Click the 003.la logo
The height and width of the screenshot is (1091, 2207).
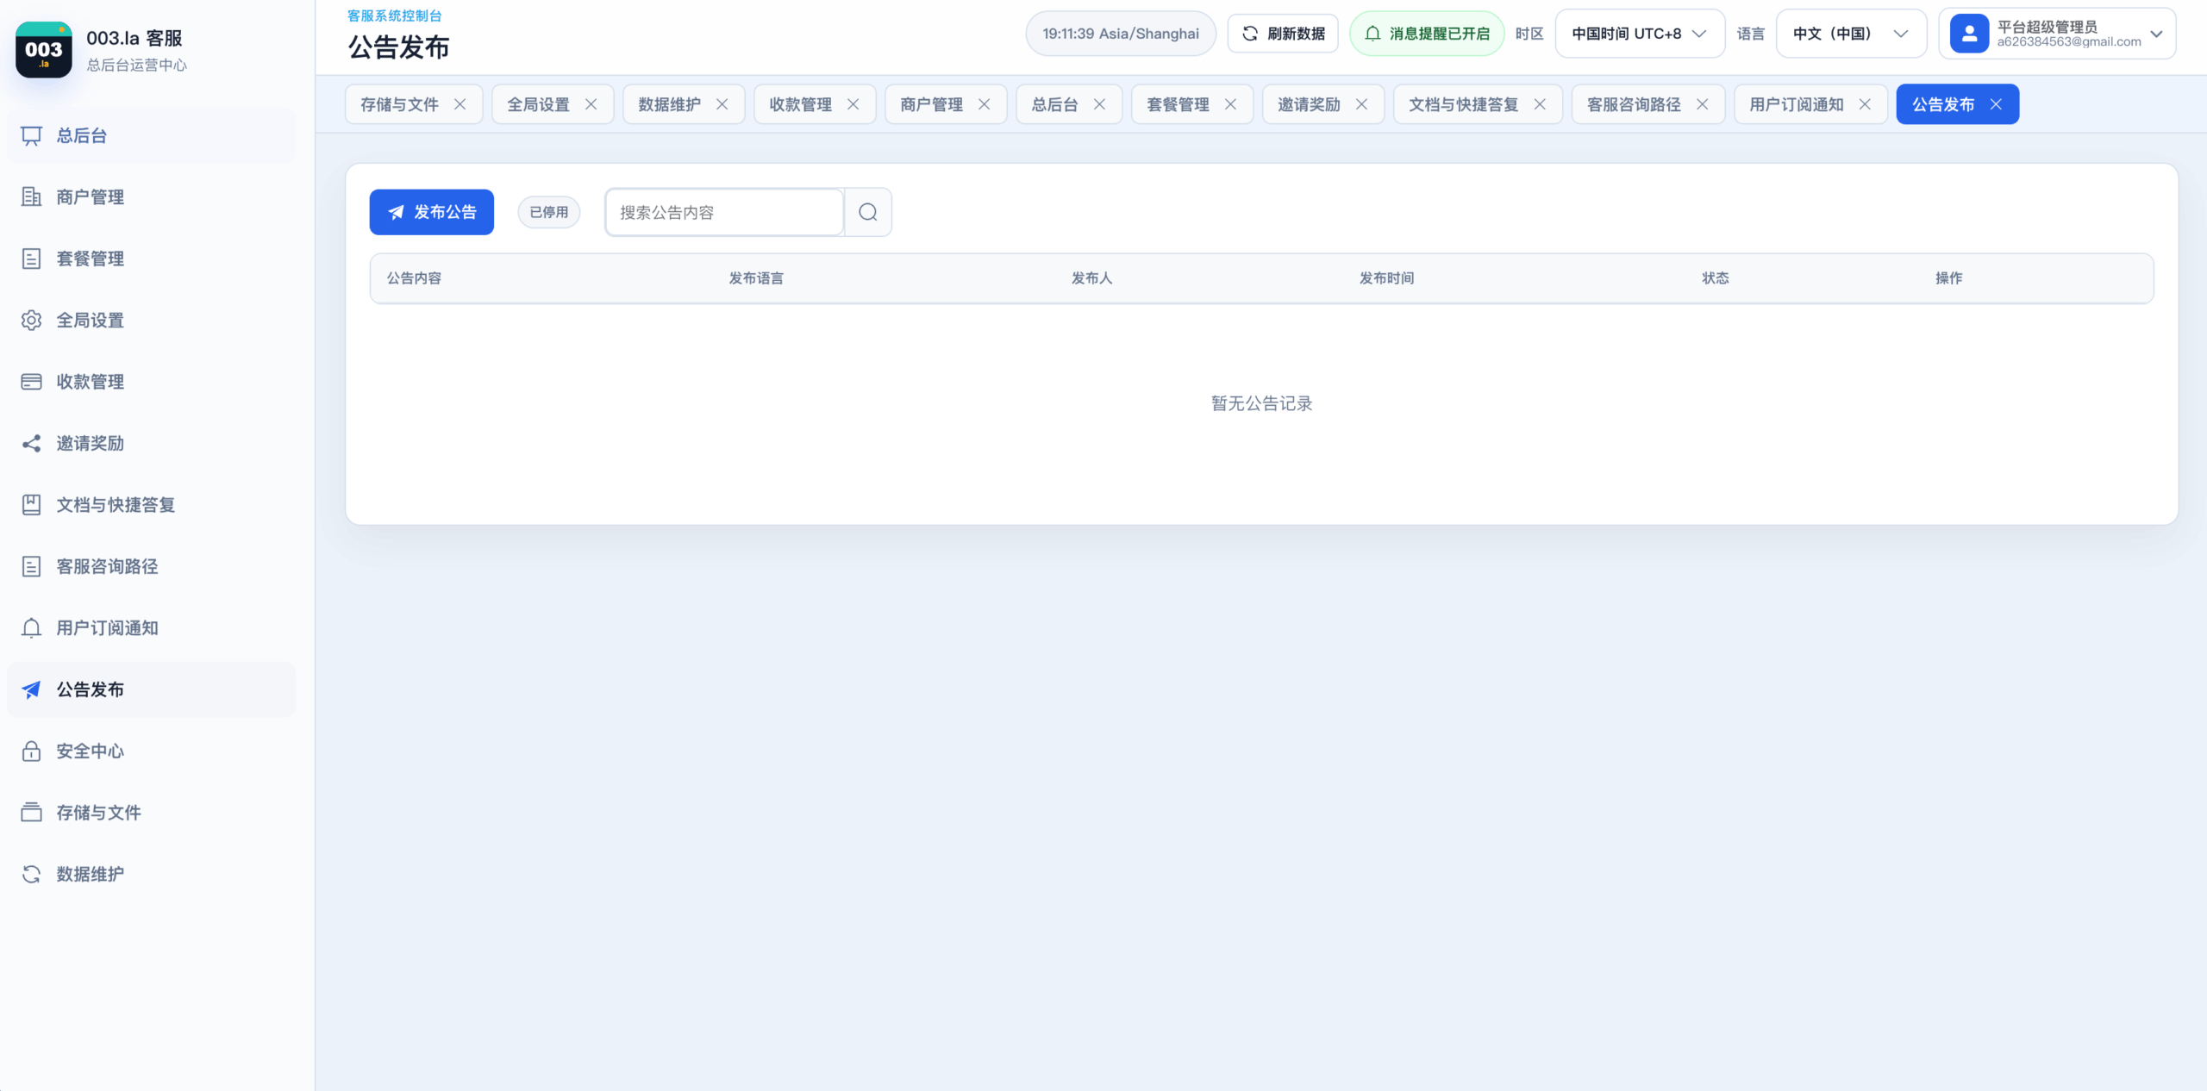click(44, 50)
